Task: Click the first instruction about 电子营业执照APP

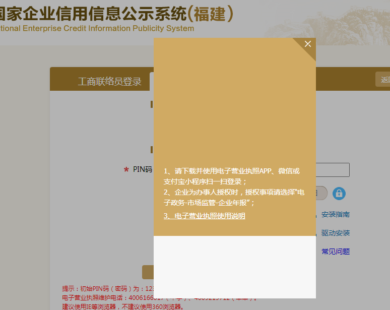Action: tap(232, 176)
